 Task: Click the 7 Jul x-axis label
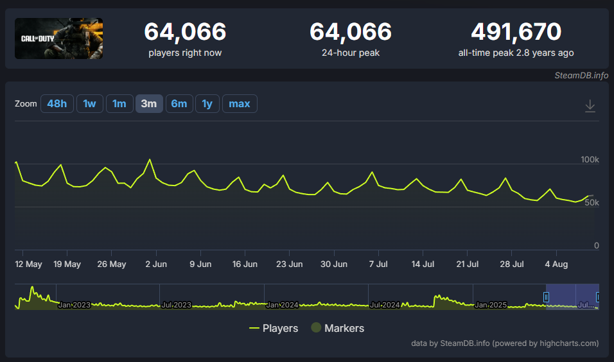tap(378, 264)
